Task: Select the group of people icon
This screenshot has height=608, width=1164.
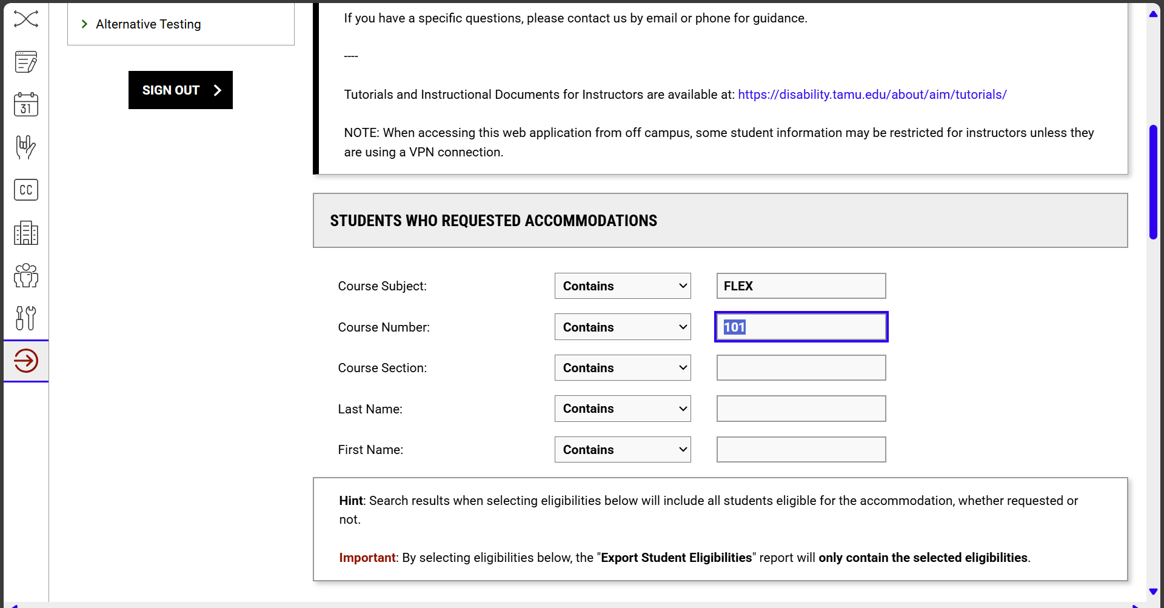Action: (x=25, y=276)
